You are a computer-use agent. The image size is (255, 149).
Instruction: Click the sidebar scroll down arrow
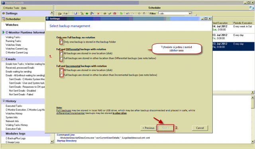click(52, 141)
